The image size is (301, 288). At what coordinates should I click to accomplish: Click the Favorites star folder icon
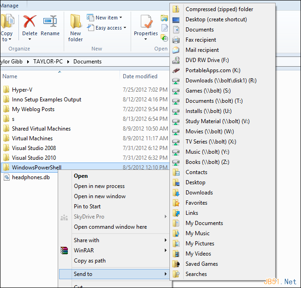pyautogui.click(x=176, y=203)
